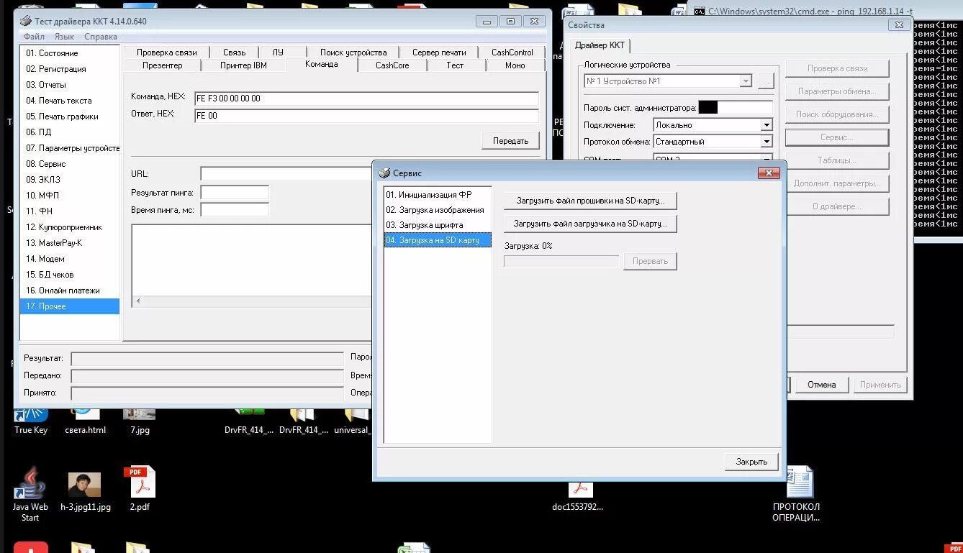Click Загрузить файл прошивки на SD-карту
The image size is (963, 553).
(x=590, y=201)
